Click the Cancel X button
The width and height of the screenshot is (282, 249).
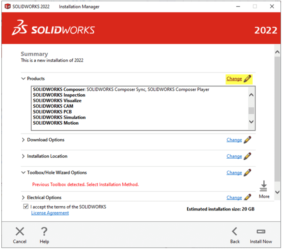(20, 235)
